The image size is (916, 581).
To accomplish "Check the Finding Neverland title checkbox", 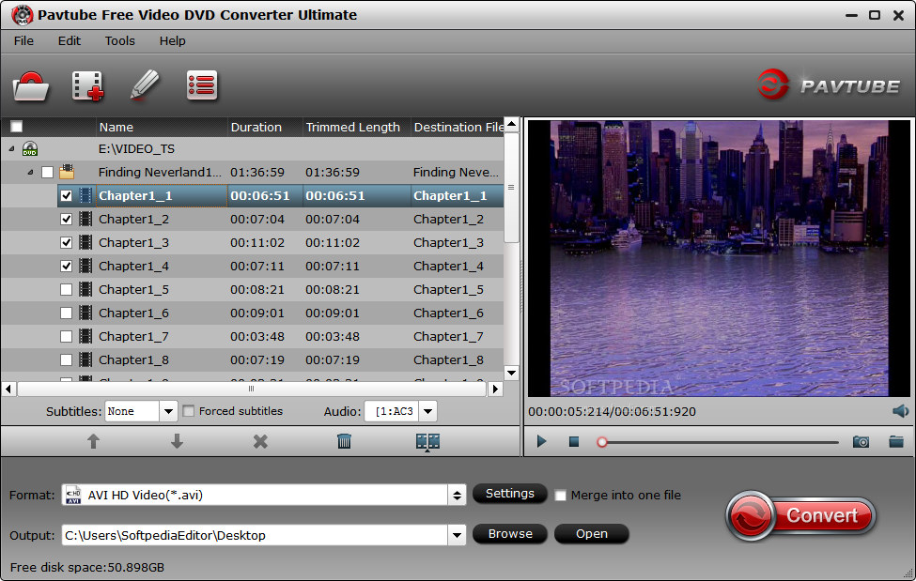I will tap(47, 173).
